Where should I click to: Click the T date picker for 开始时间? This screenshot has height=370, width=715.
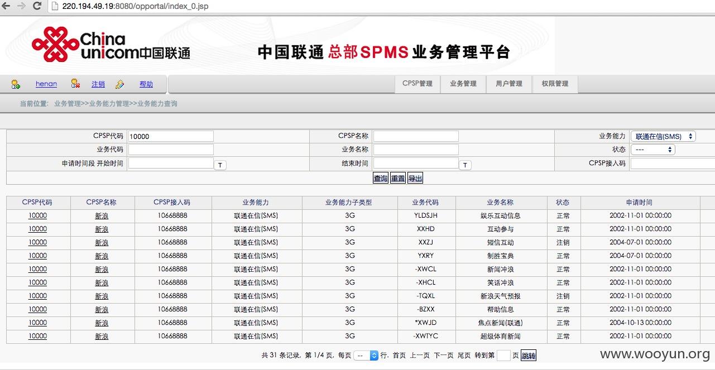point(220,165)
